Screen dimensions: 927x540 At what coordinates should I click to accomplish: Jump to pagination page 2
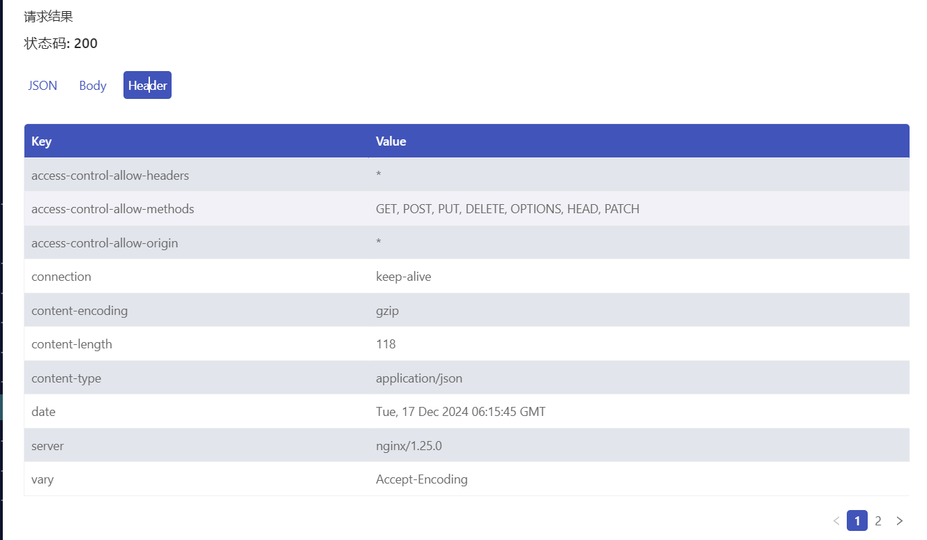878,520
